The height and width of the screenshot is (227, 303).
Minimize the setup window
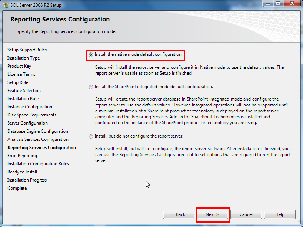[x=268, y=3]
